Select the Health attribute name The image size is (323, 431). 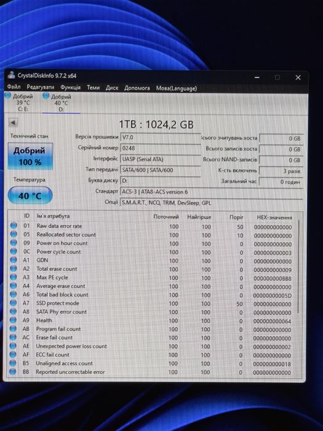[x=44, y=320]
